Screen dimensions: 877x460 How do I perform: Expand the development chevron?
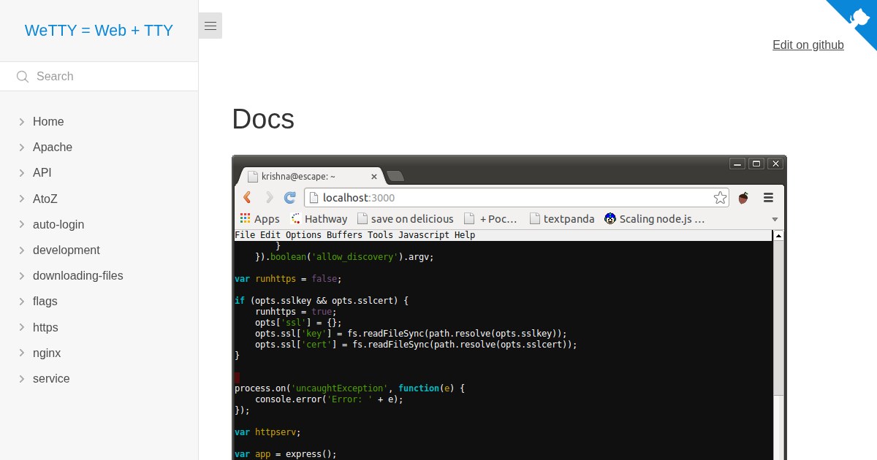tap(22, 250)
